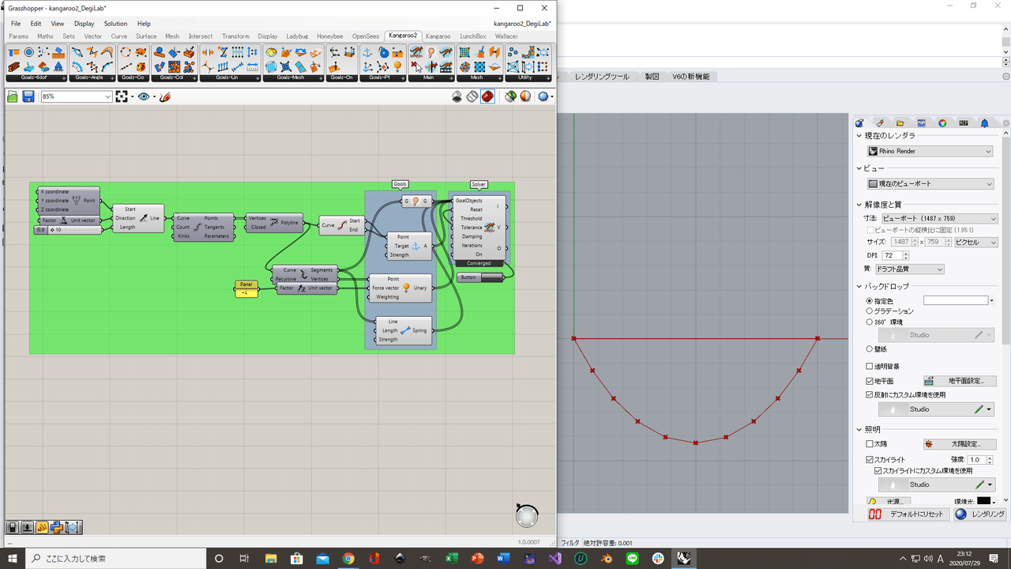Click the black 環境光 color swatch
1011x569 pixels.
click(x=983, y=501)
